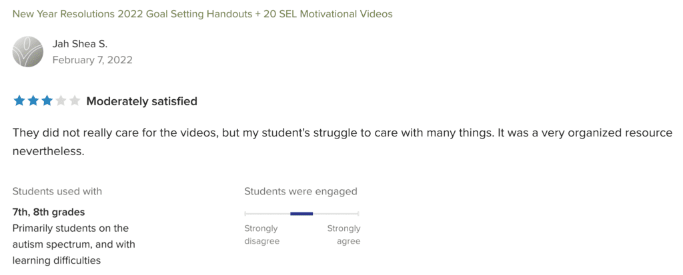Click the Strongly agree slider end

click(358, 214)
